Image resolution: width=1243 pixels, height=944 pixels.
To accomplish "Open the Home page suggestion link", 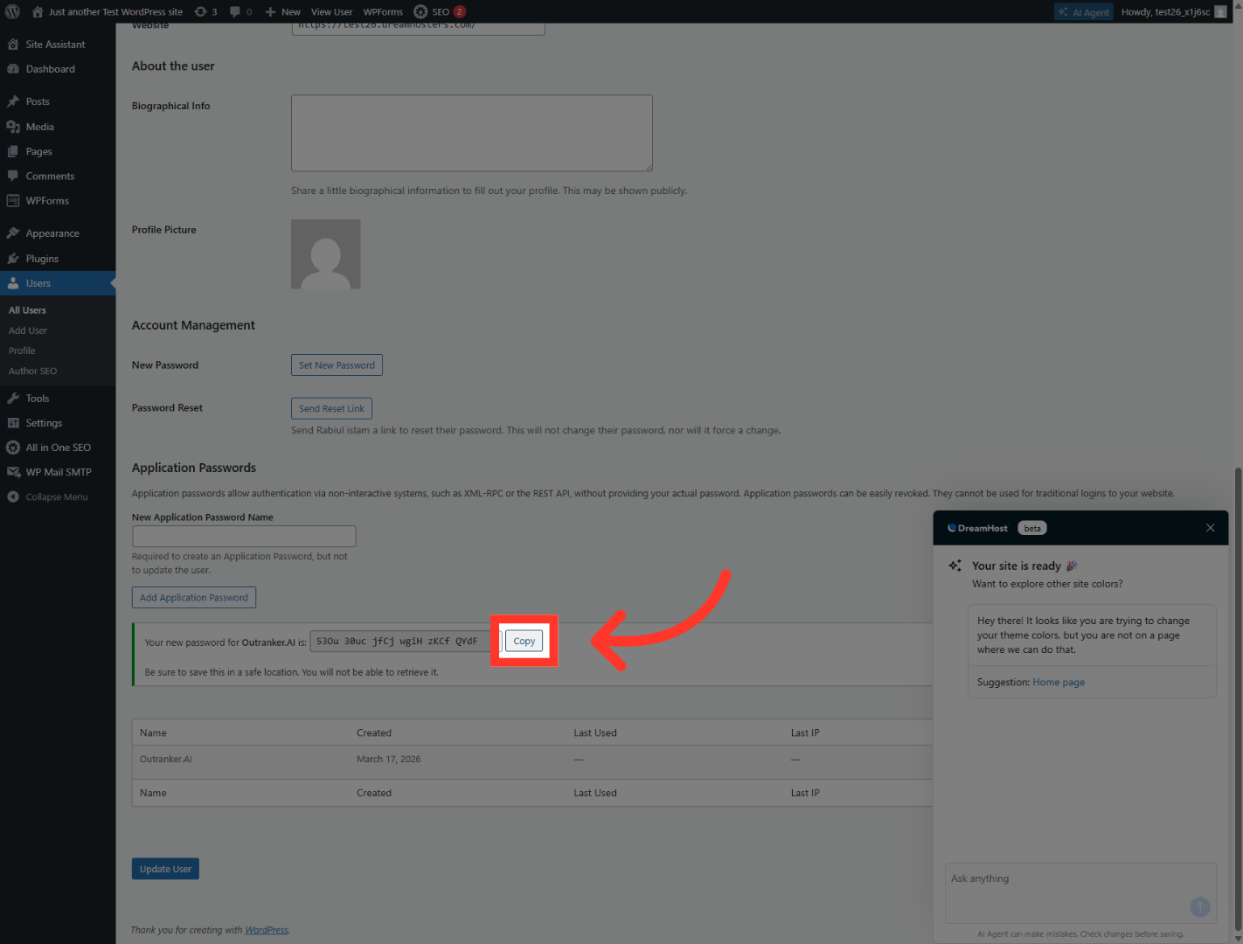I will tap(1059, 683).
